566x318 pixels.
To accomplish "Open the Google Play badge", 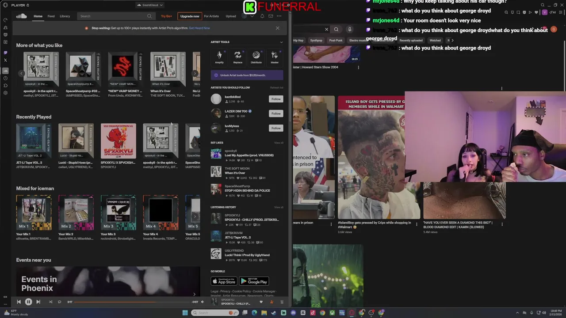I will pos(254,281).
